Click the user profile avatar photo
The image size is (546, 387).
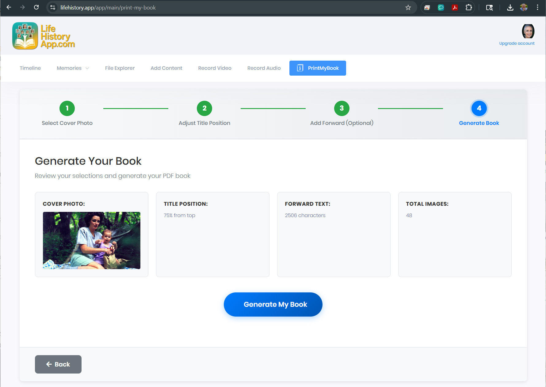click(528, 31)
